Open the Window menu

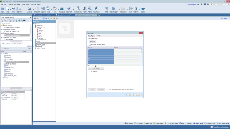click(33, 4)
